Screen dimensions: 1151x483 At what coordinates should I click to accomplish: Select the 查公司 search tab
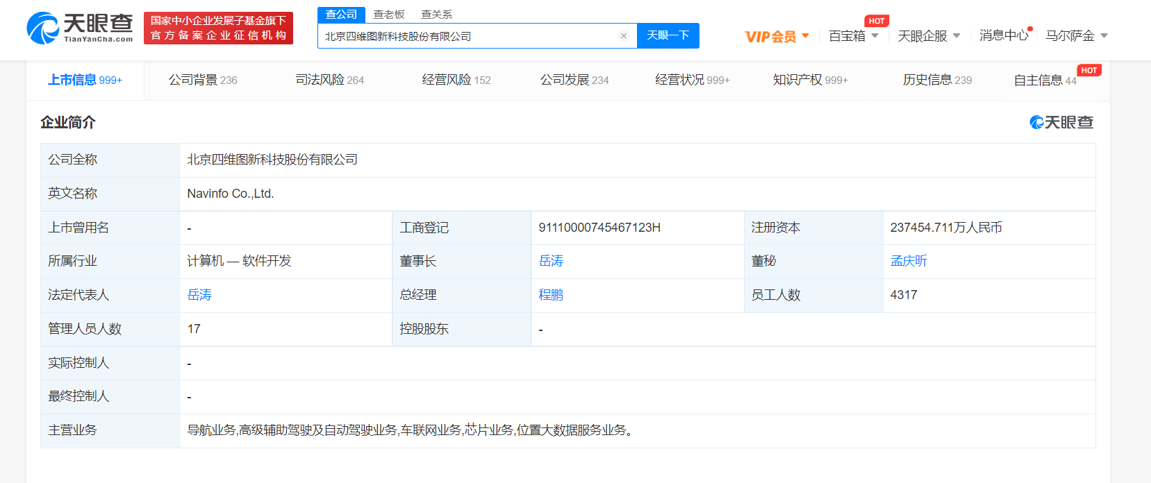pos(341,15)
